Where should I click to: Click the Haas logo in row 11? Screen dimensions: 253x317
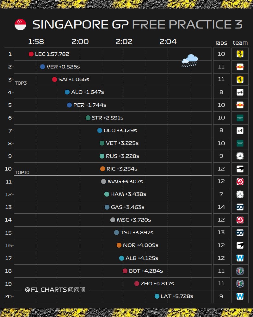pyautogui.click(x=240, y=181)
